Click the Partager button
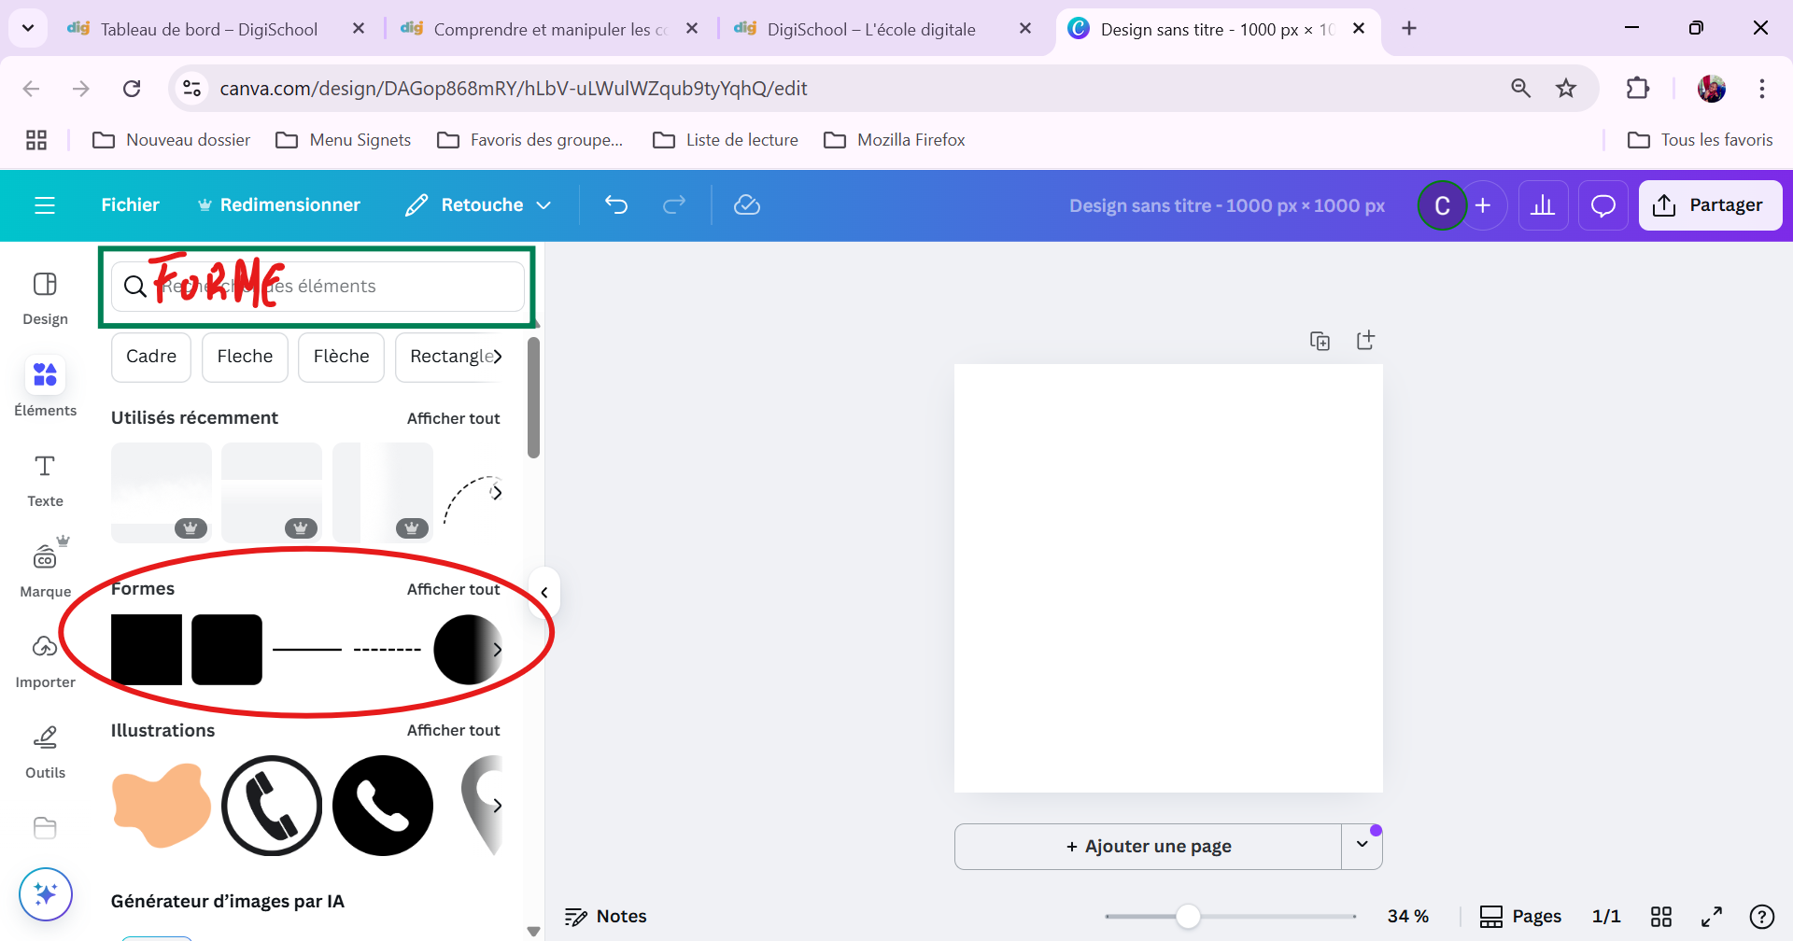Screen dimensions: 1793x941 pos(1709,205)
